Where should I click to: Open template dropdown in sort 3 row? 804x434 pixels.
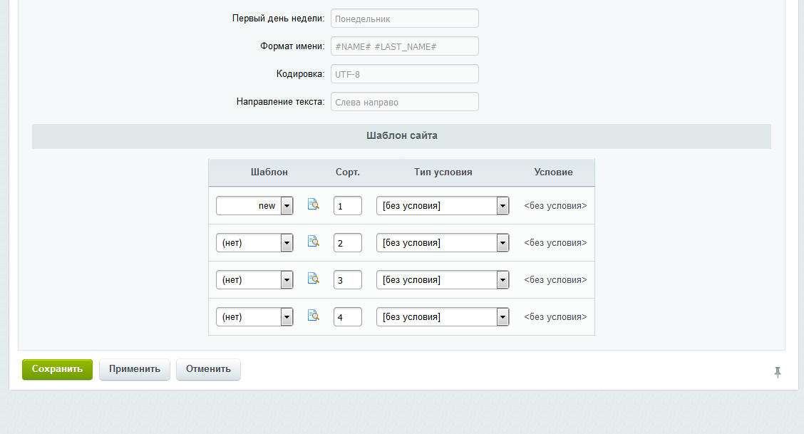click(254, 280)
